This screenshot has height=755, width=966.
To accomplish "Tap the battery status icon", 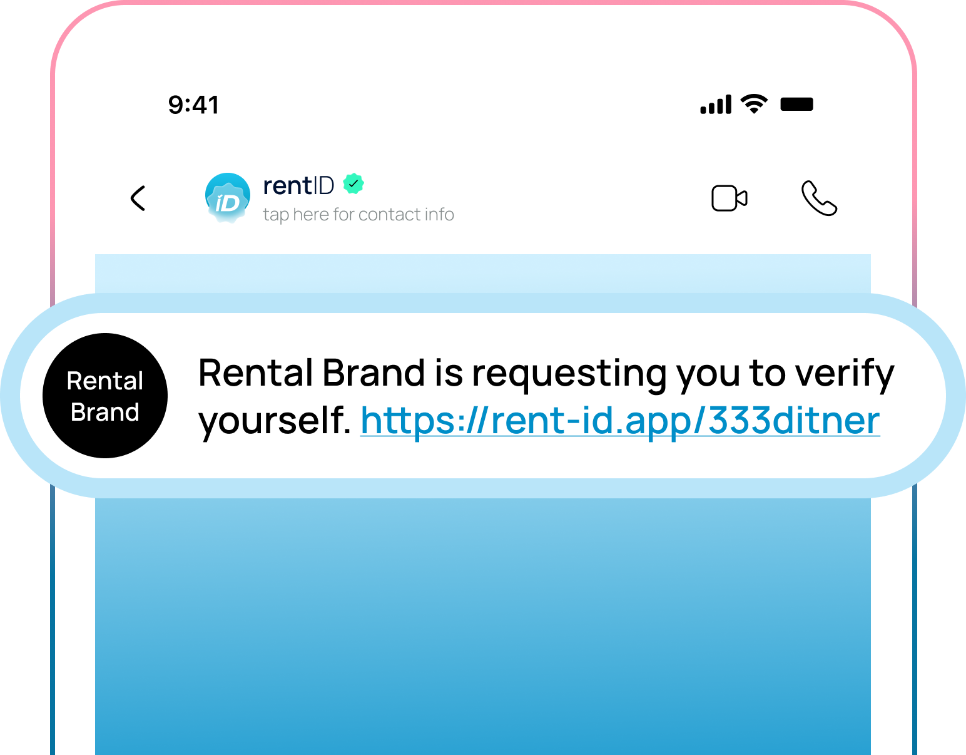I will pyautogui.click(x=796, y=105).
